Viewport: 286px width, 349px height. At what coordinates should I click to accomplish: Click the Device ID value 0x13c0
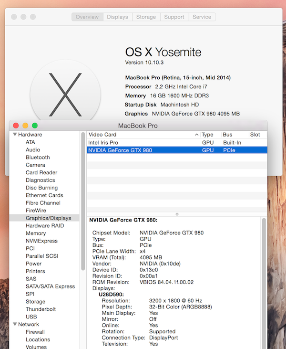[x=149, y=270]
